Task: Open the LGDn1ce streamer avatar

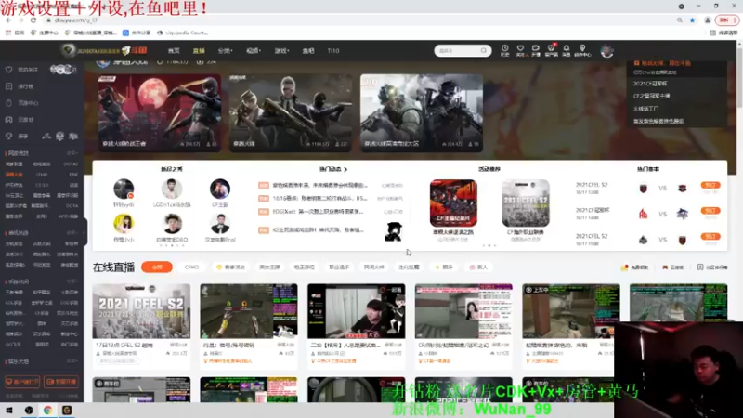Action: (x=172, y=189)
